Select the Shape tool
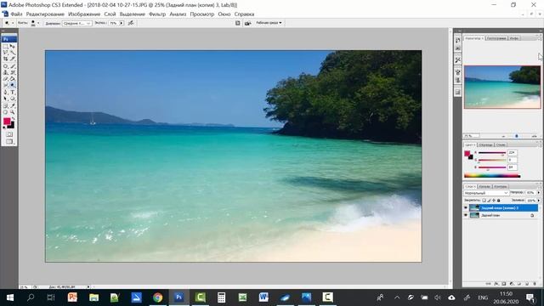This screenshot has width=544, height=306. (x=12, y=99)
